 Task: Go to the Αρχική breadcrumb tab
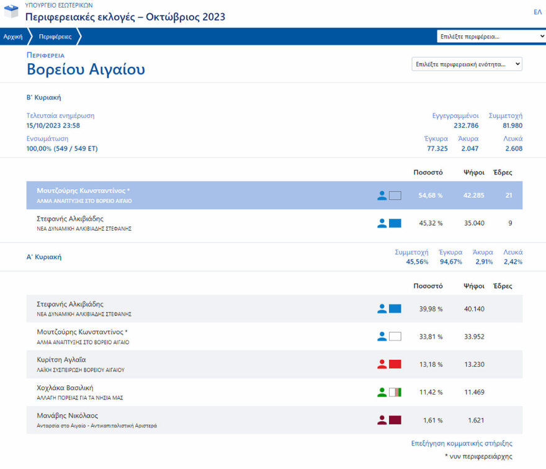tap(13, 37)
